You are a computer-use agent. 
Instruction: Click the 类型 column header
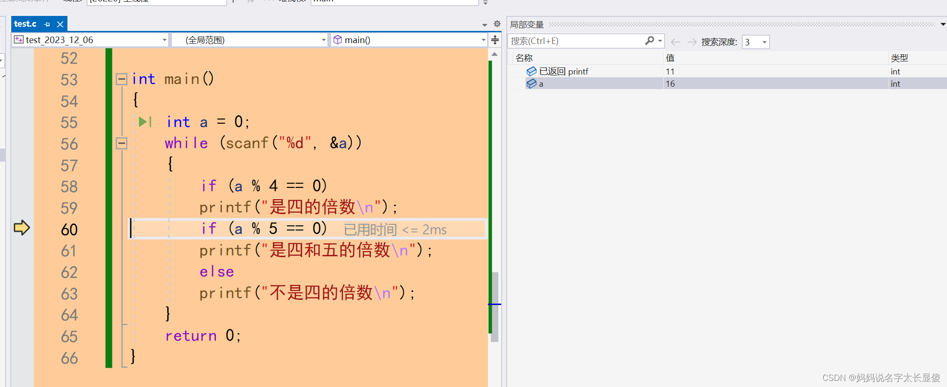coord(899,58)
